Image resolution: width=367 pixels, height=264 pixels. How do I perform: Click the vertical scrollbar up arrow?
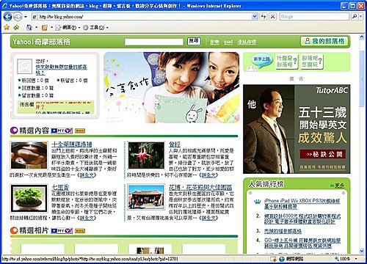pos(362,37)
